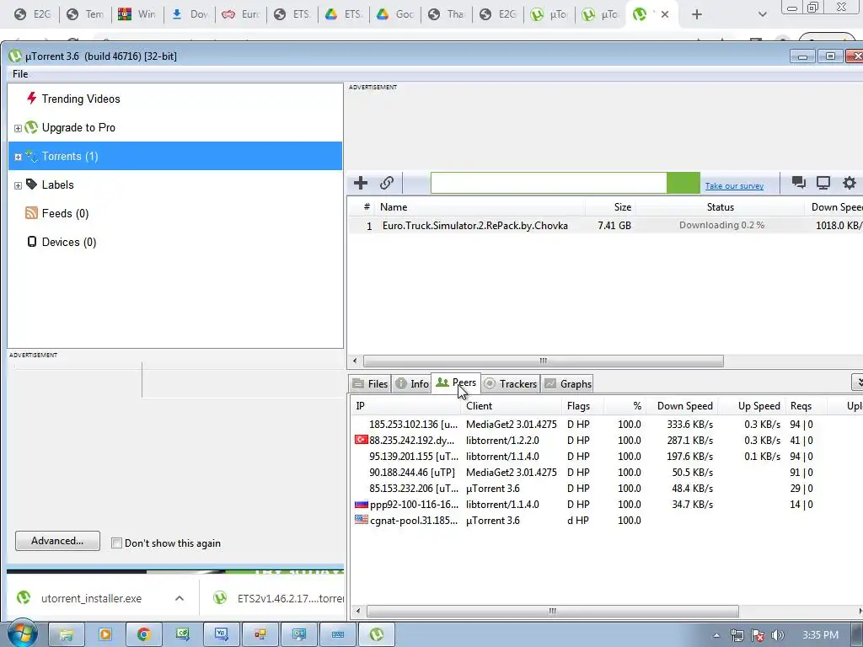This screenshot has height=647, width=863.
Task: Switch to the Trackers tab
Action: pyautogui.click(x=510, y=384)
